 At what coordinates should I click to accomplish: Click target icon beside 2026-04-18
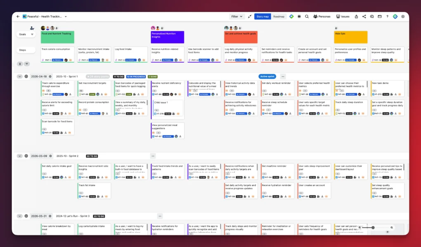[x=26, y=76]
